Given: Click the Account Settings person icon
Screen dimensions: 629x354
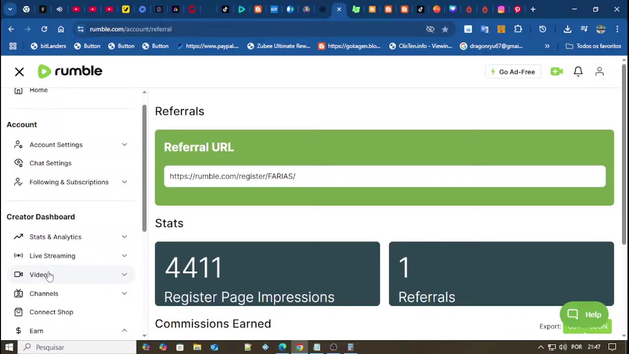Looking at the screenshot, I should pos(18,145).
